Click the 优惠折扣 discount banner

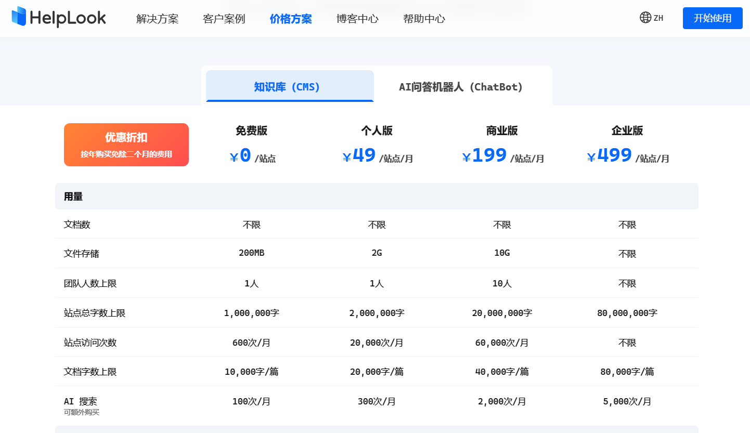[x=126, y=145]
